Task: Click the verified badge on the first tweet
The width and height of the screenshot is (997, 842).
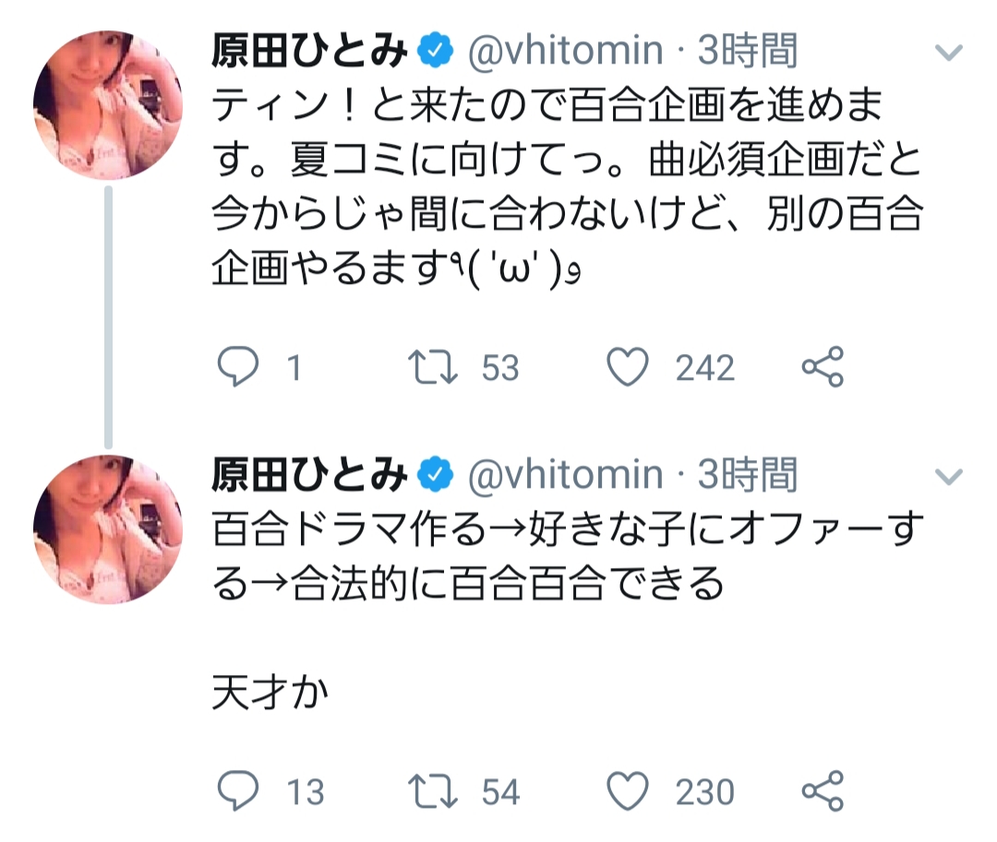Action: point(436,53)
